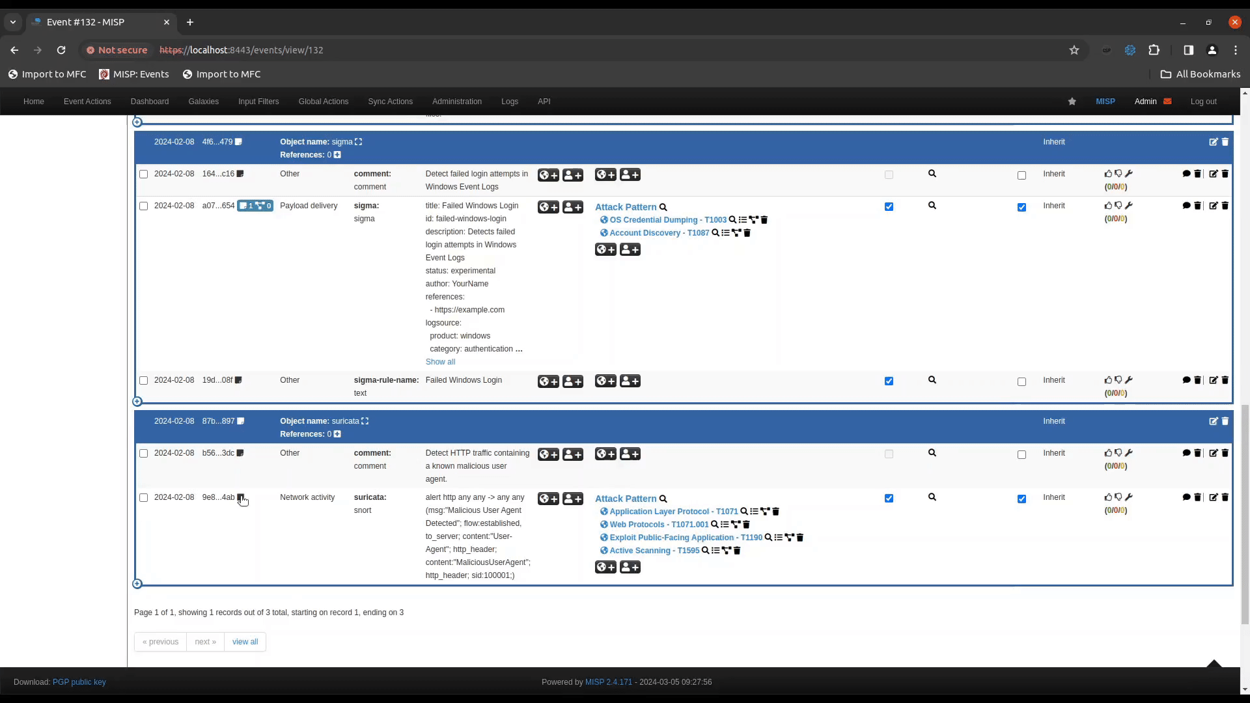1250x703 pixels.
Task: Select row checkbox for sigma-rule-name 19d...08f
Action: pyautogui.click(x=144, y=381)
